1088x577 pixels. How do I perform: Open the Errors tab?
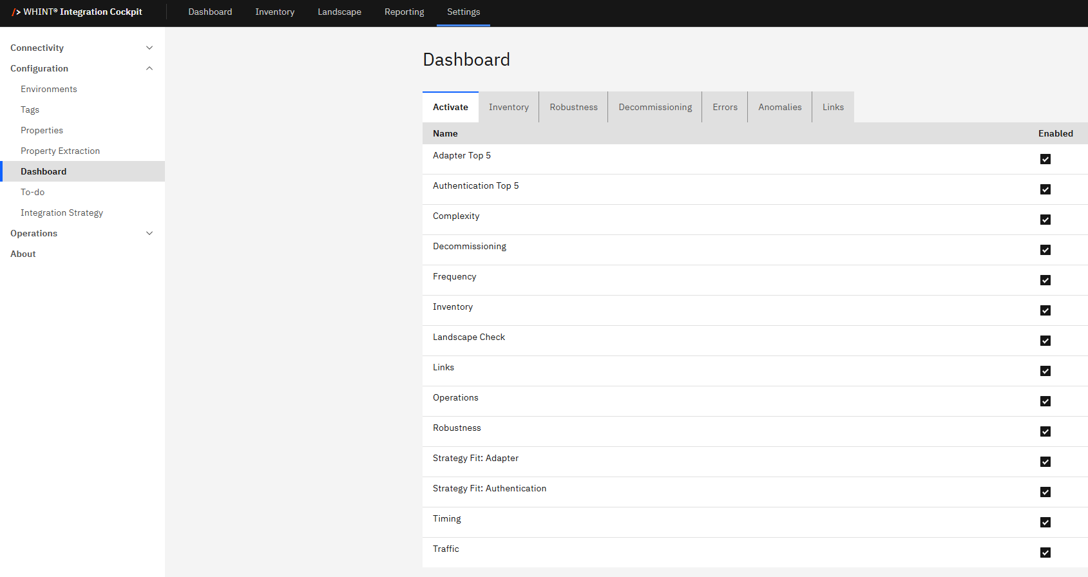click(725, 108)
